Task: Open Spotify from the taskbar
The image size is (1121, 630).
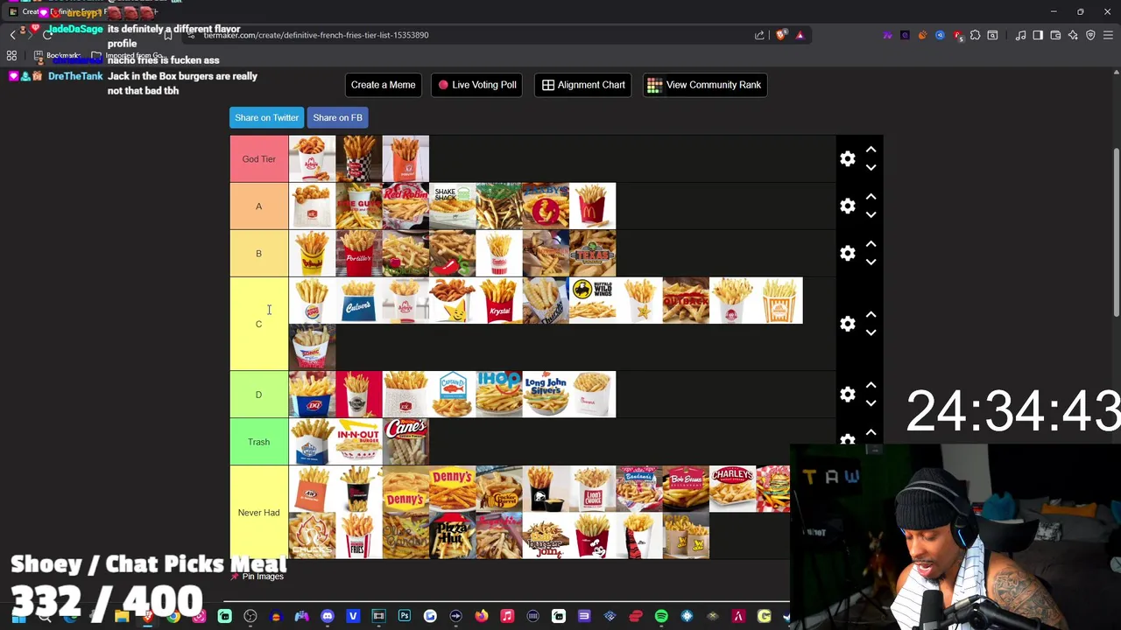Action: click(661, 617)
